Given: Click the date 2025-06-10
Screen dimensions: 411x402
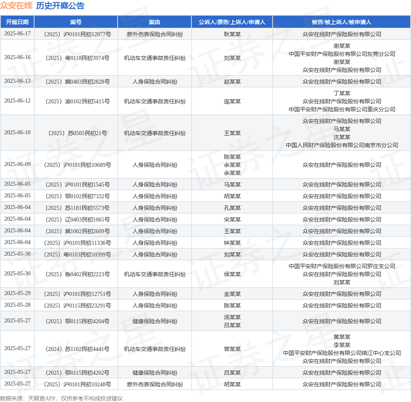Looking at the screenshot, I should (x=17, y=132).
